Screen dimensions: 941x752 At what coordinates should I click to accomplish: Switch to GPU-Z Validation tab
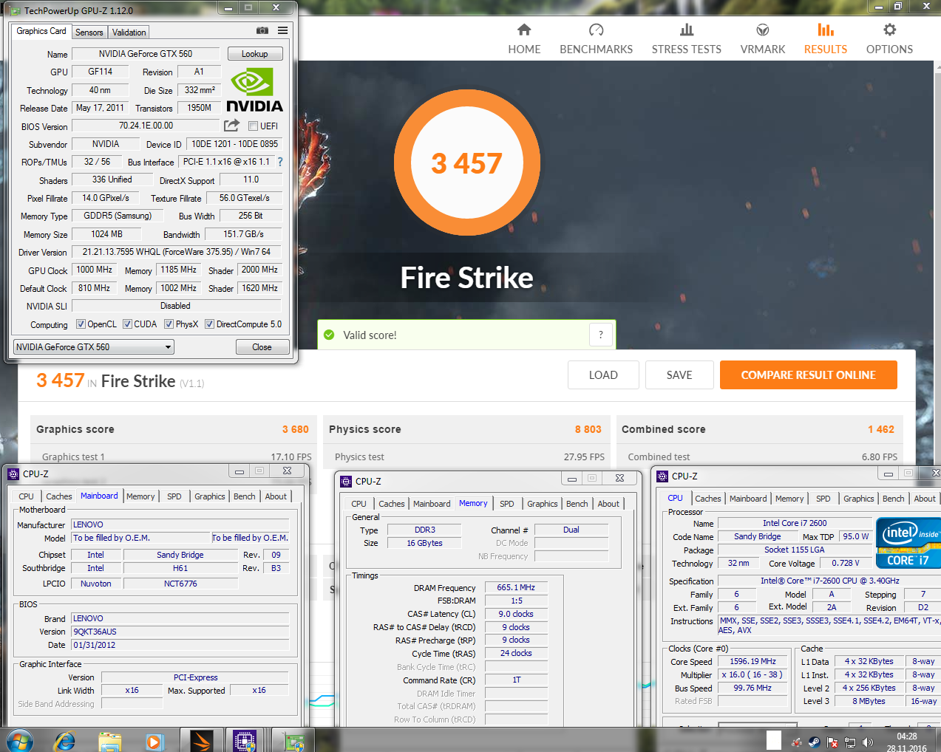pyautogui.click(x=129, y=33)
